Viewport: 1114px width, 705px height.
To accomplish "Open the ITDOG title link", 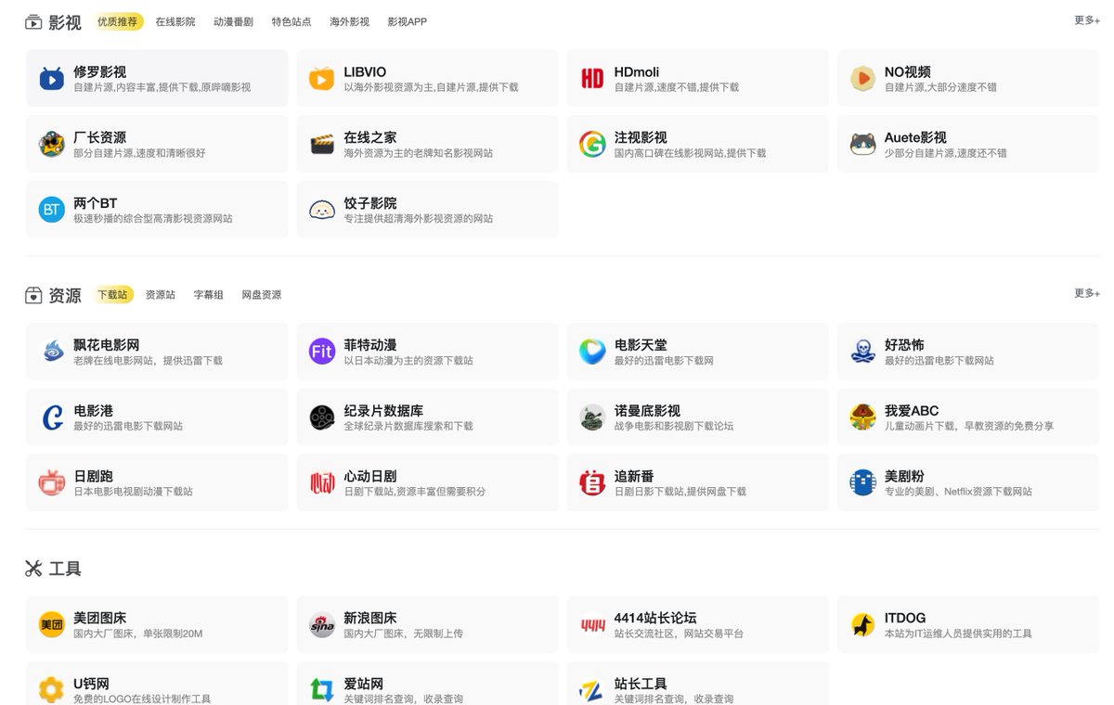I will coord(905,618).
